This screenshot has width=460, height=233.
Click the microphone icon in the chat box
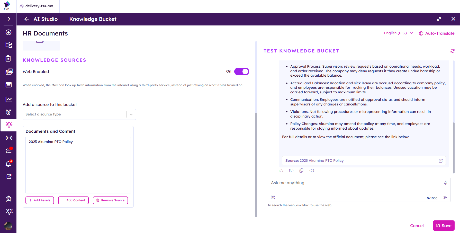click(x=446, y=183)
